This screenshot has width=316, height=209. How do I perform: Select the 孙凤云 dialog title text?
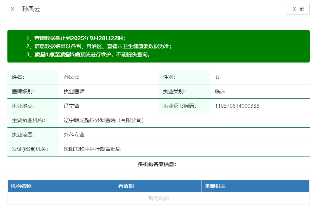[x=31, y=9]
